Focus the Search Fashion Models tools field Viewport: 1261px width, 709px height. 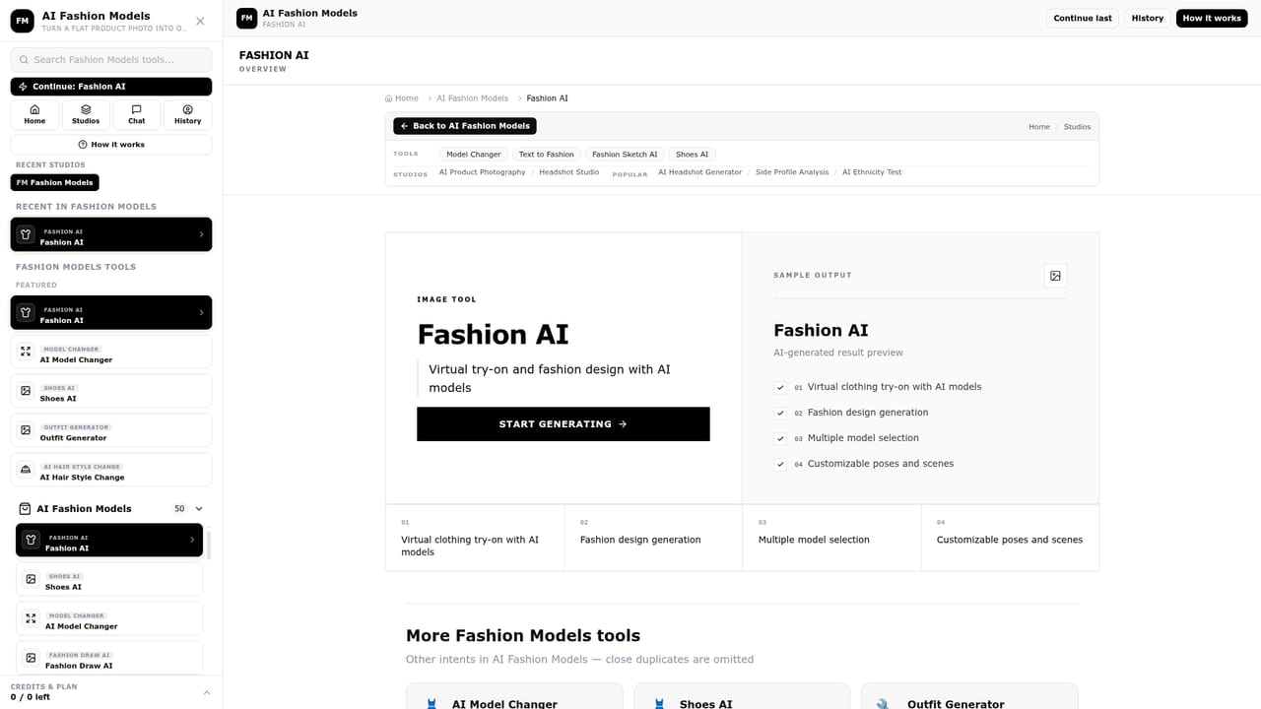111,59
